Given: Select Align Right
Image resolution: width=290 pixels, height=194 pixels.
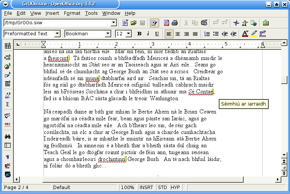Looking at the screenshot, I should [x=186, y=34].
